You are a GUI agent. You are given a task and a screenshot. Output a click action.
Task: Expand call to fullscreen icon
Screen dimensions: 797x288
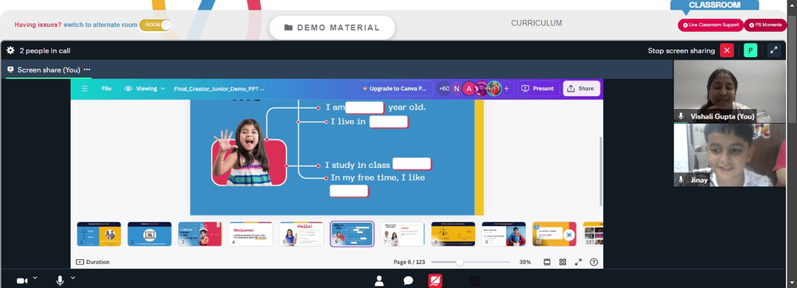coord(774,50)
